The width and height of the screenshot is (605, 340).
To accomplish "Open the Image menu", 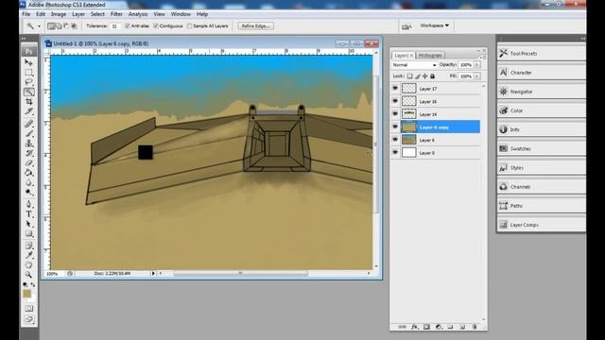I will [59, 14].
